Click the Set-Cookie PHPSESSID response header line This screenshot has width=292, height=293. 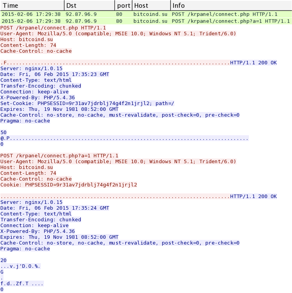87,103
